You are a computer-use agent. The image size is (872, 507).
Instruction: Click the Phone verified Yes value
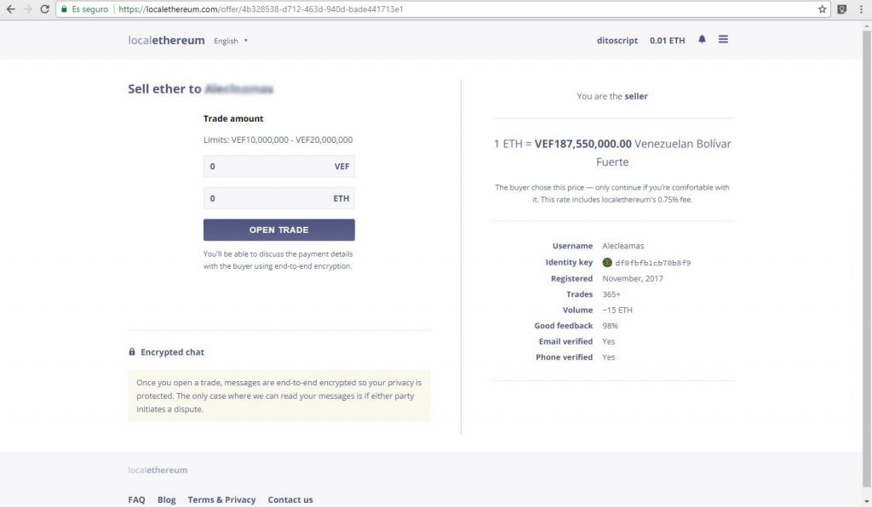pos(608,357)
